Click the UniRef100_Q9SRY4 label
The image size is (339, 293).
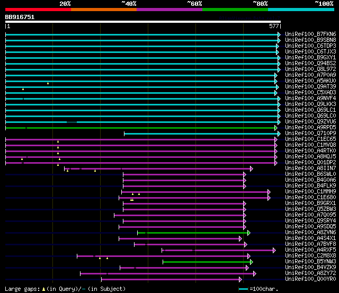[x=310, y=221]
